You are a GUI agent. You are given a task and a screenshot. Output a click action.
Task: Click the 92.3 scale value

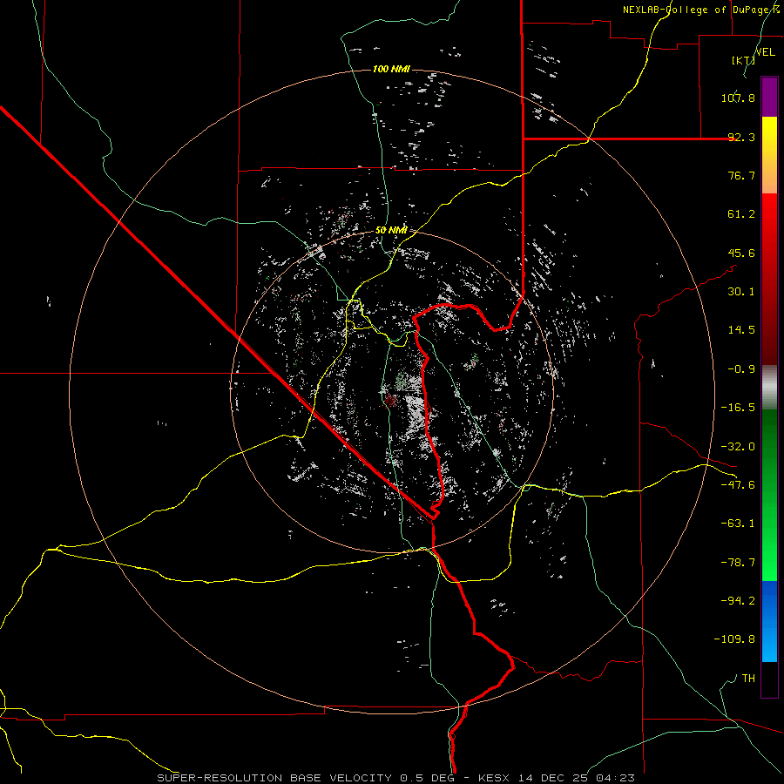741,137
